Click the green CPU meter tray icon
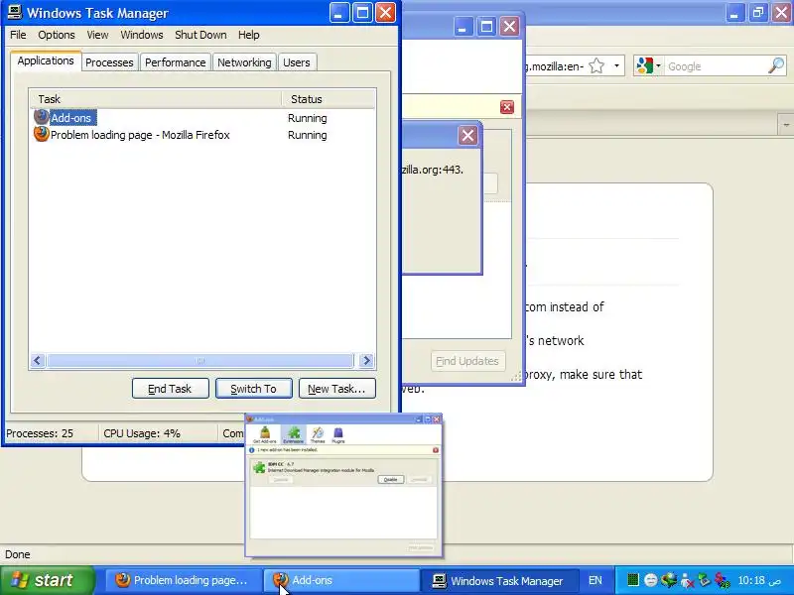Image resolution: width=794 pixels, height=595 pixels. 632,580
